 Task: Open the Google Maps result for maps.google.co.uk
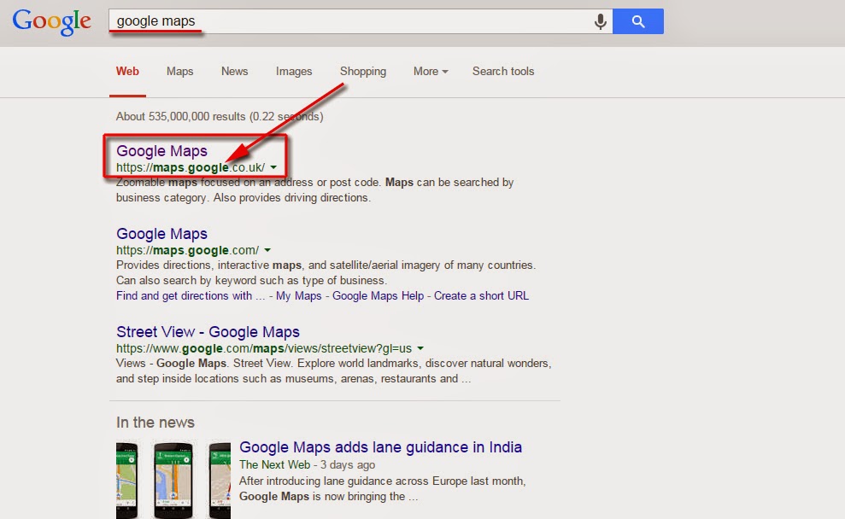pyautogui.click(x=161, y=151)
